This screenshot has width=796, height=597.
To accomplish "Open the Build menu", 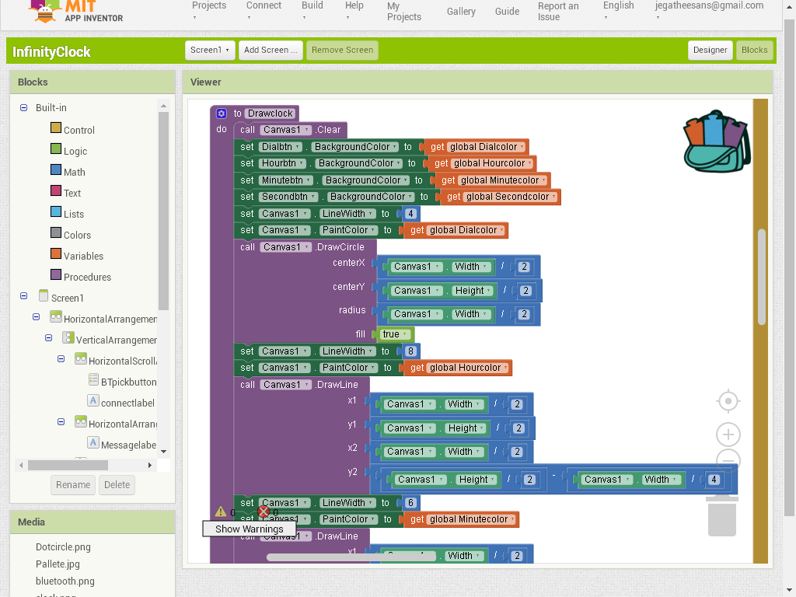I will [x=312, y=6].
